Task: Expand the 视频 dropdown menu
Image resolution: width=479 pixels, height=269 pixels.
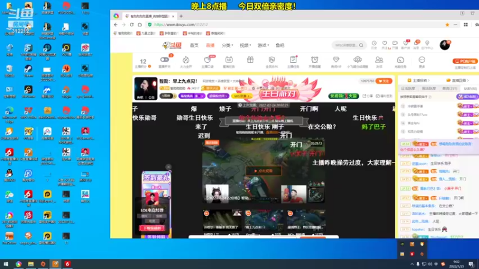Action: (x=245, y=45)
